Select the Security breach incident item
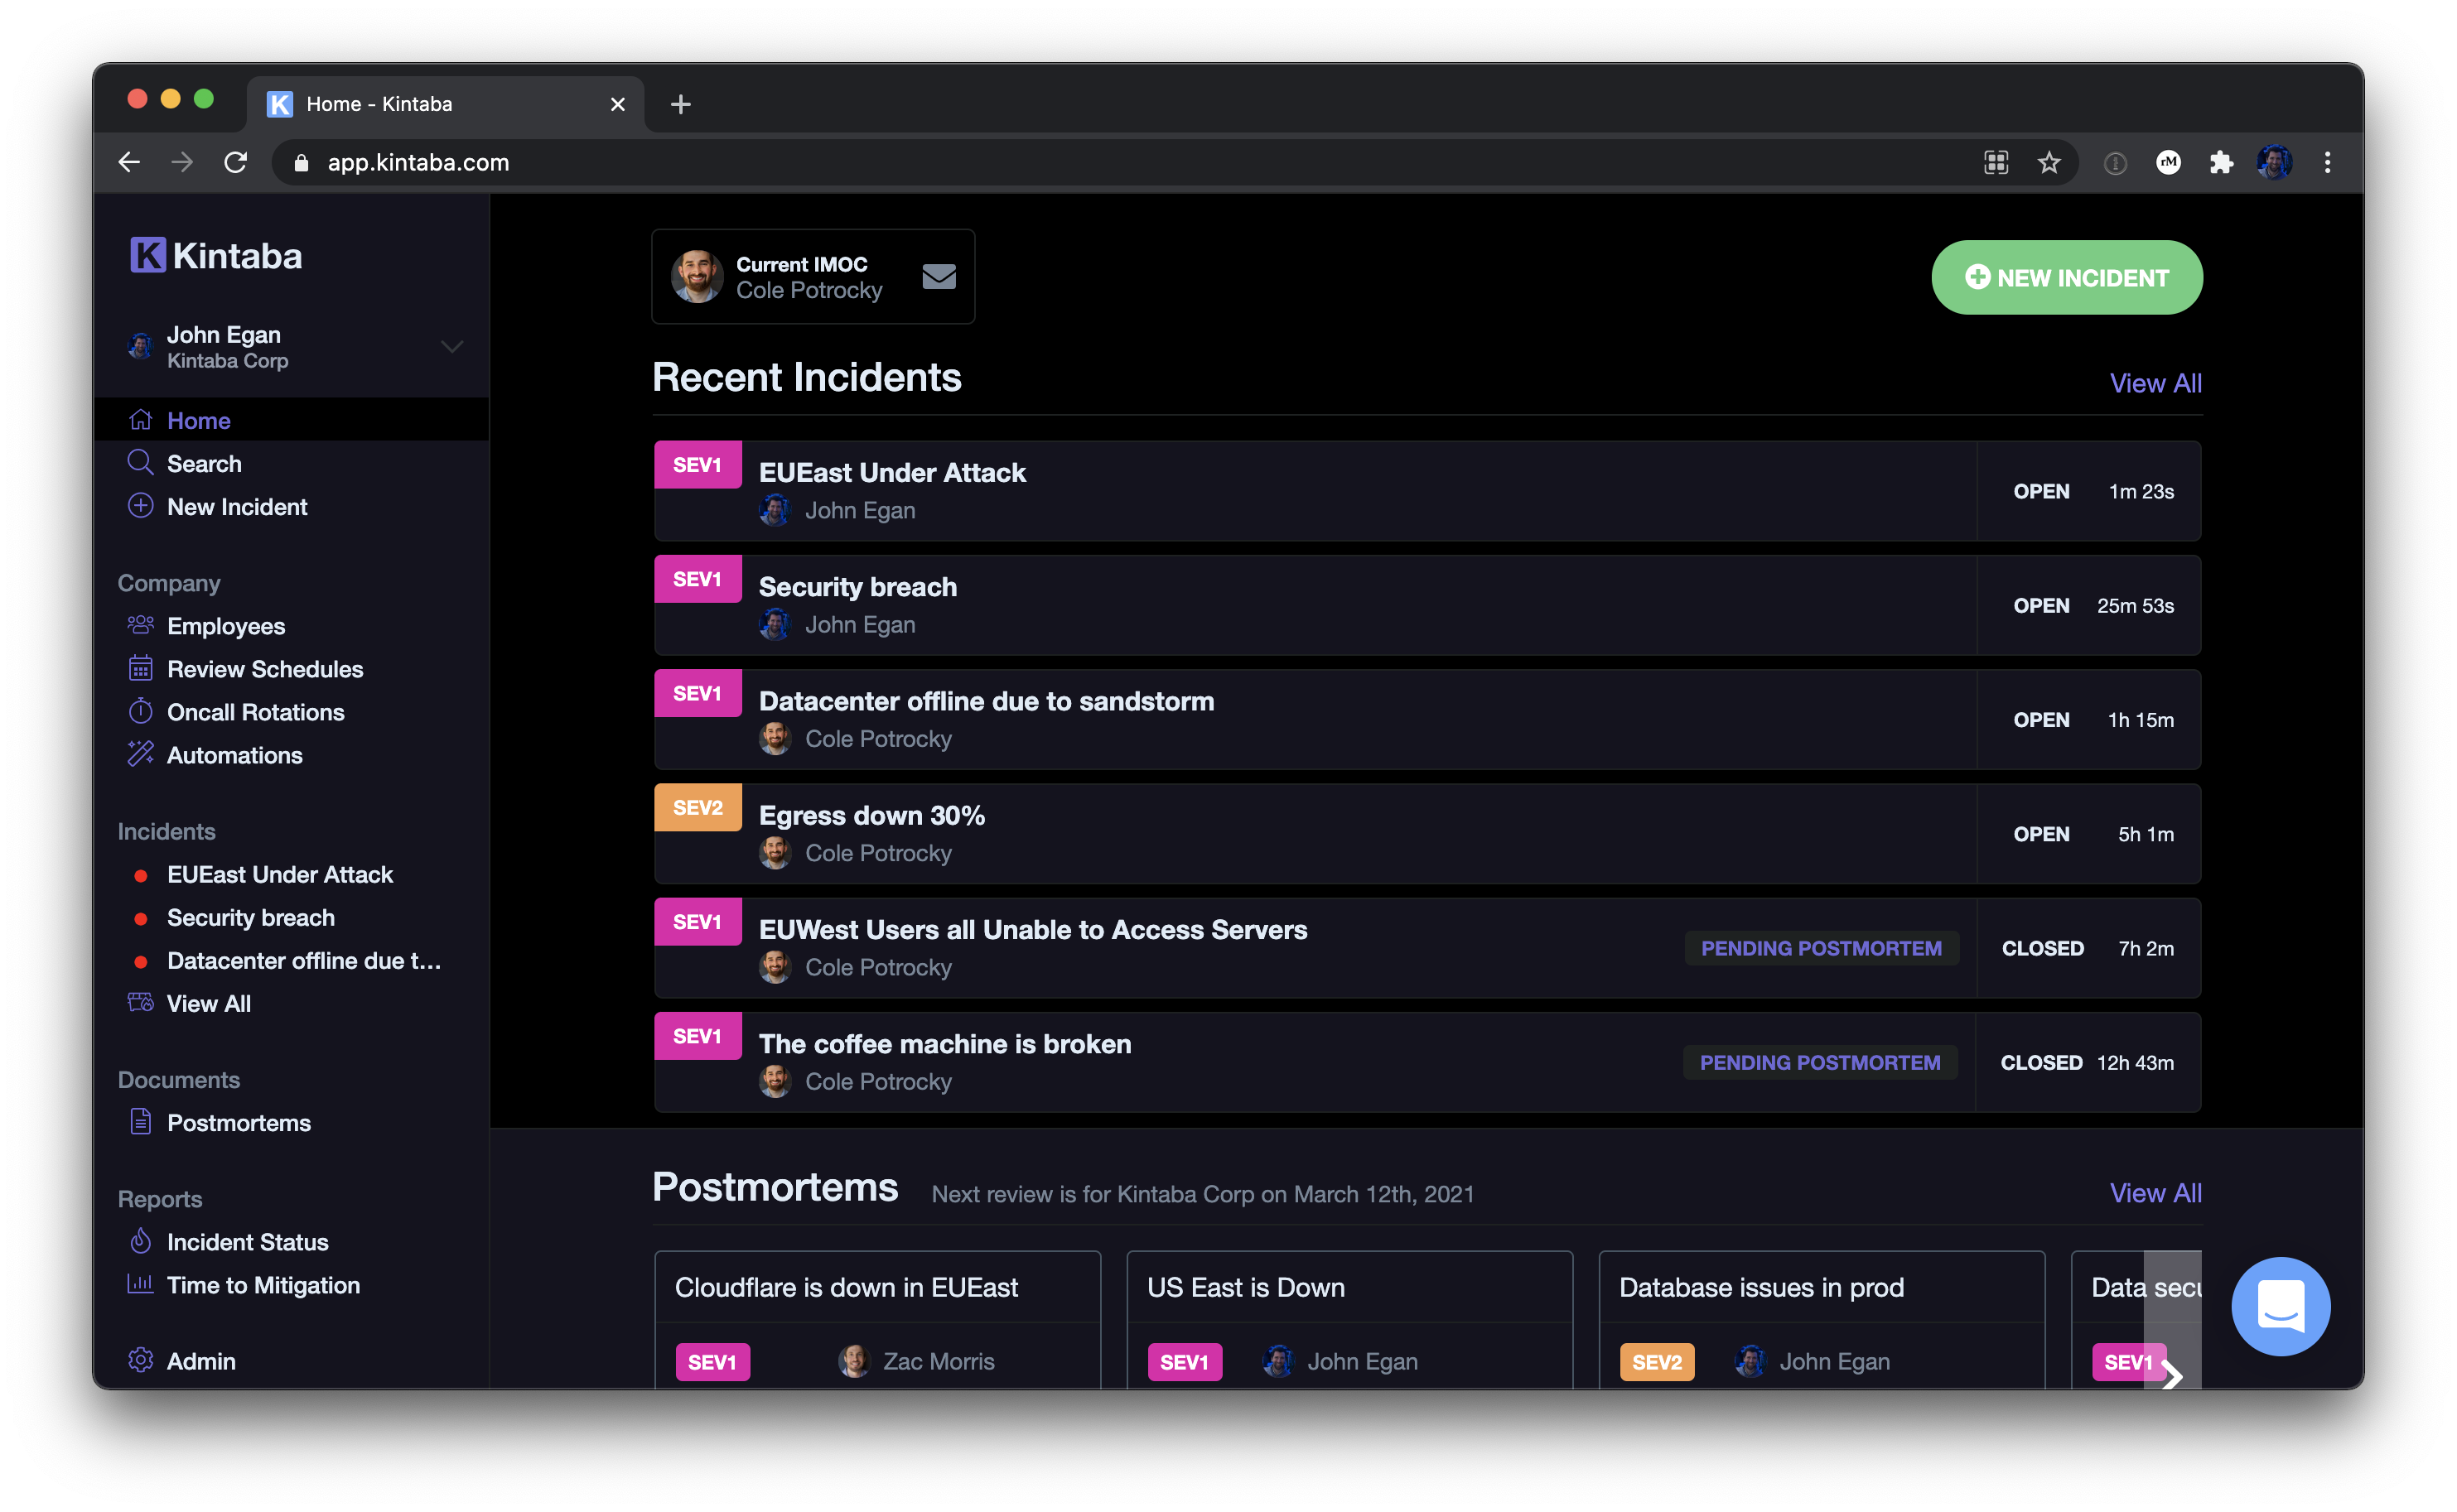 click(1426, 604)
